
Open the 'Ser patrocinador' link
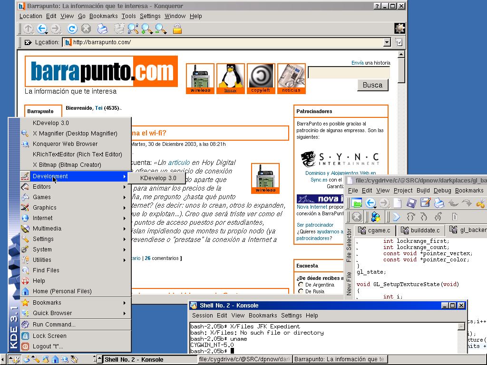[x=315, y=225]
